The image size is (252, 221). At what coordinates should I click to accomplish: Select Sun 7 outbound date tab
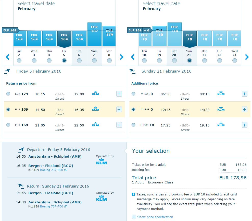click(94, 55)
